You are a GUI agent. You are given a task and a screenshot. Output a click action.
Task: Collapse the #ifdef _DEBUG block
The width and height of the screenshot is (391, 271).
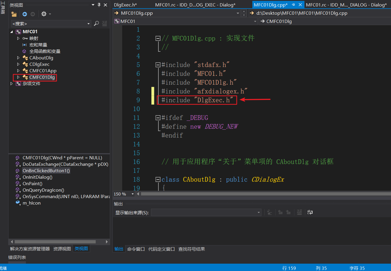click(x=158, y=118)
